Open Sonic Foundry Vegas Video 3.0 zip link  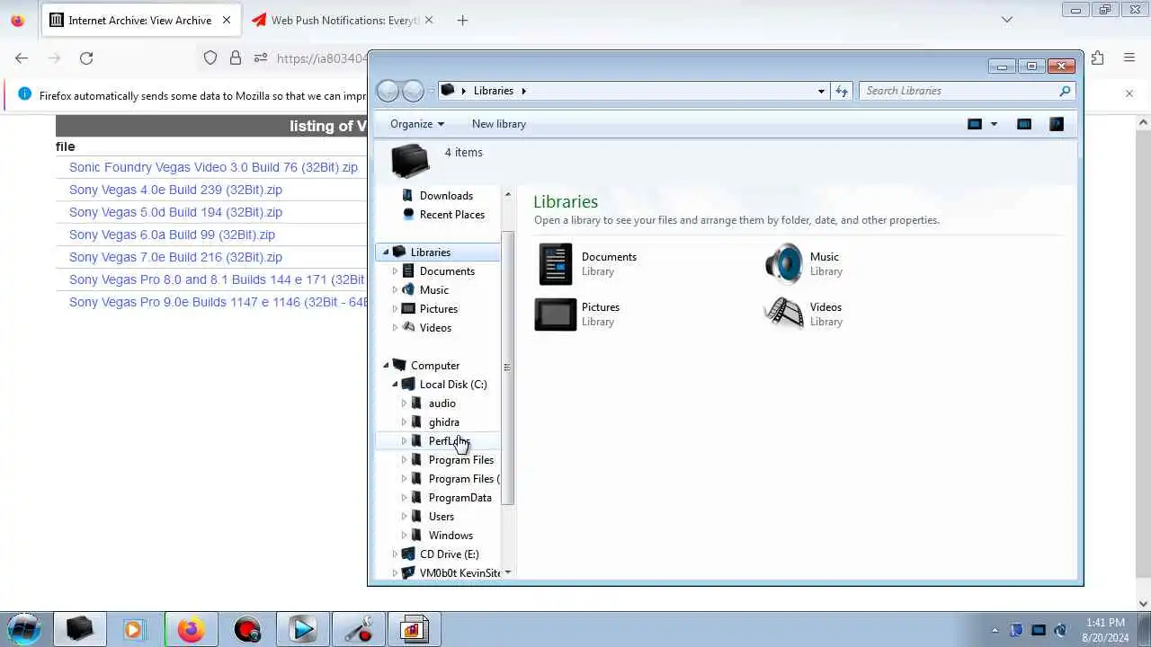coord(213,167)
